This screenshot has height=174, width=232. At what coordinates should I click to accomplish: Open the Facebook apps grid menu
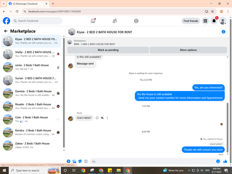205,21
